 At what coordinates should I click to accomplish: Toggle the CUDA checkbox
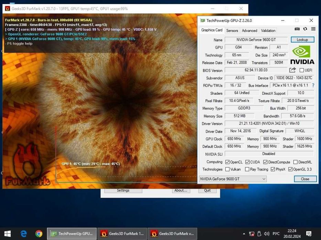pos(247,162)
